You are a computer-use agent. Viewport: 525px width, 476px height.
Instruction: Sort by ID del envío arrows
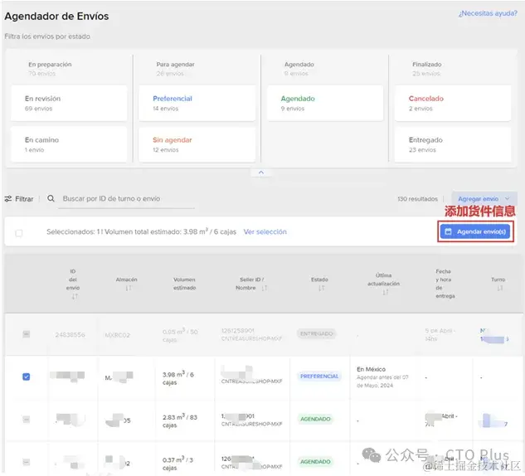click(75, 297)
